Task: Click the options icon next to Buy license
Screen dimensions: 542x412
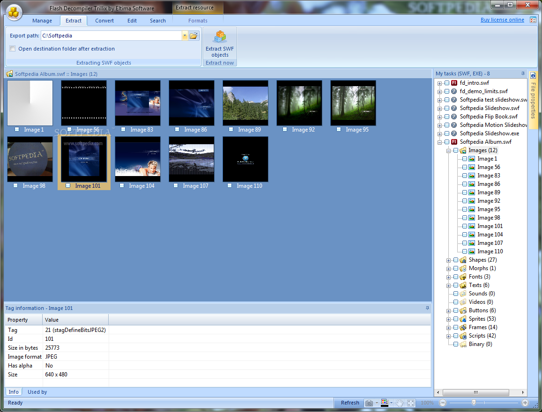Action: 533,20
